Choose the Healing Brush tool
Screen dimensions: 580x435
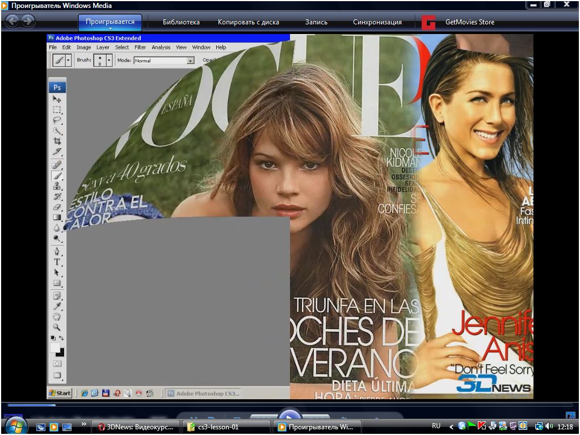pos(57,165)
